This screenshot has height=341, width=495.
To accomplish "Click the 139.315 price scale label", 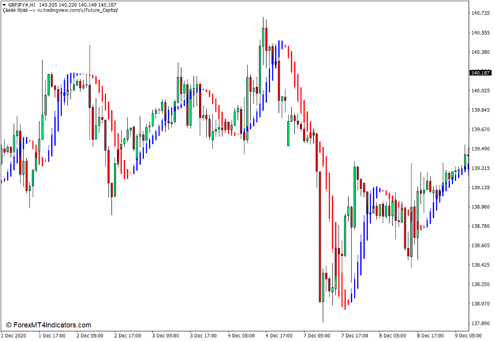I will coord(480,168).
